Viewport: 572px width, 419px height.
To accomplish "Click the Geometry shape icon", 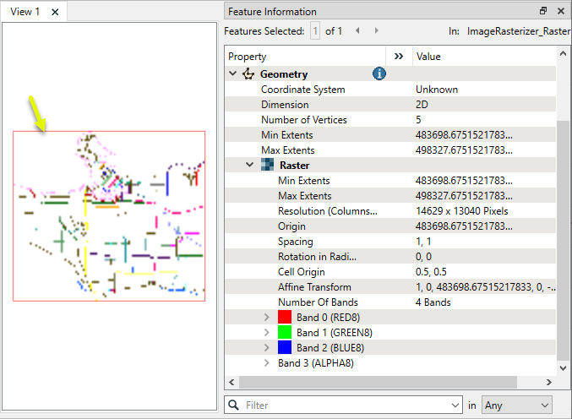I will point(248,74).
